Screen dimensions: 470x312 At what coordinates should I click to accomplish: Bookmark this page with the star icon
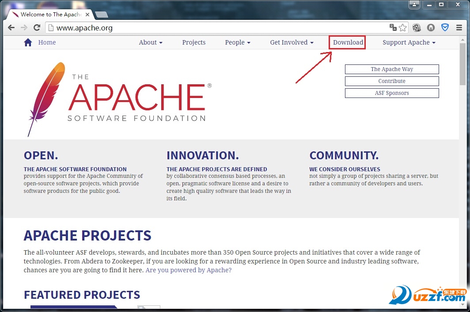click(x=402, y=27)
